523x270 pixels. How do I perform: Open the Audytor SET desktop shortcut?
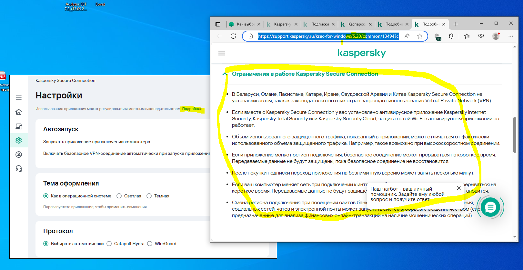(x=76, y=6)
